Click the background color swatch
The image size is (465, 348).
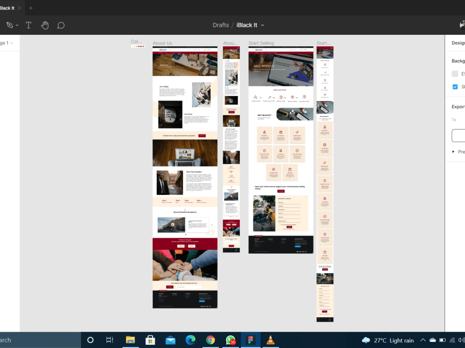[455, 74]
